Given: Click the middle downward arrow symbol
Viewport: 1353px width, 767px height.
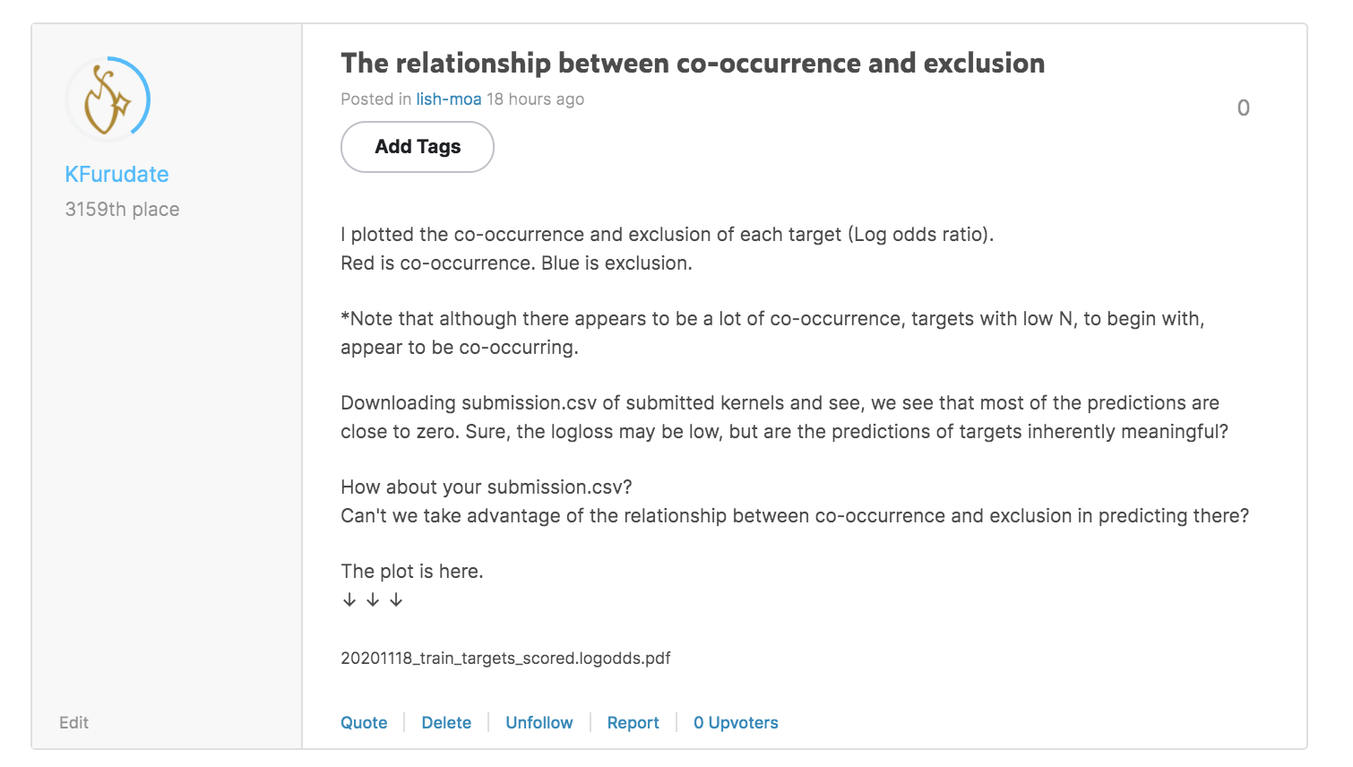Looking at the screenshot, I should coord(372,599).
